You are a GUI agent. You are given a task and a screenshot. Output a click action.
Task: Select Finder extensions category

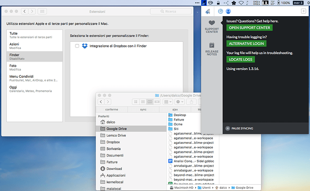coord(35,57)
